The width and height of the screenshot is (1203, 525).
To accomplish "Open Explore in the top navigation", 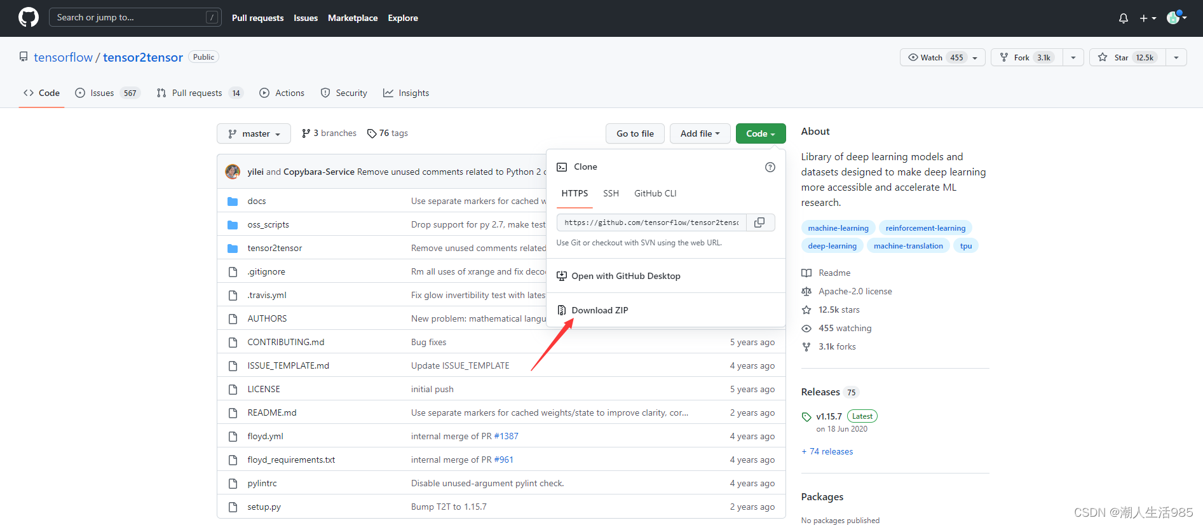I will 403,18.
